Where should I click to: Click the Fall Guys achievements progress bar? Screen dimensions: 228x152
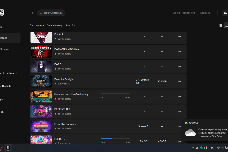(x=116, y=138)
